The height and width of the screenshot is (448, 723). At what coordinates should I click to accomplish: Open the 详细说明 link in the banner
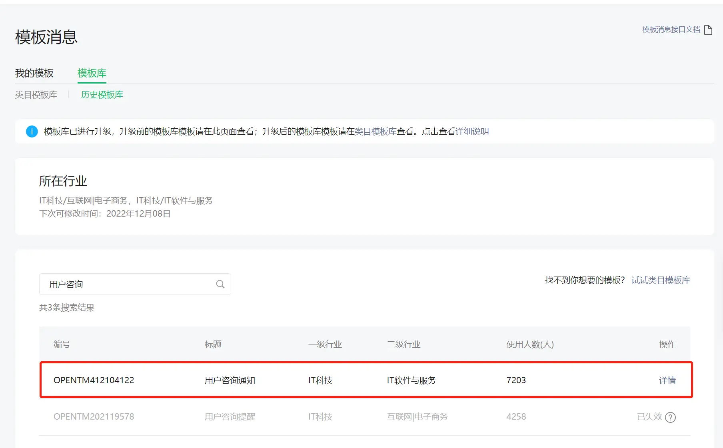472,131
